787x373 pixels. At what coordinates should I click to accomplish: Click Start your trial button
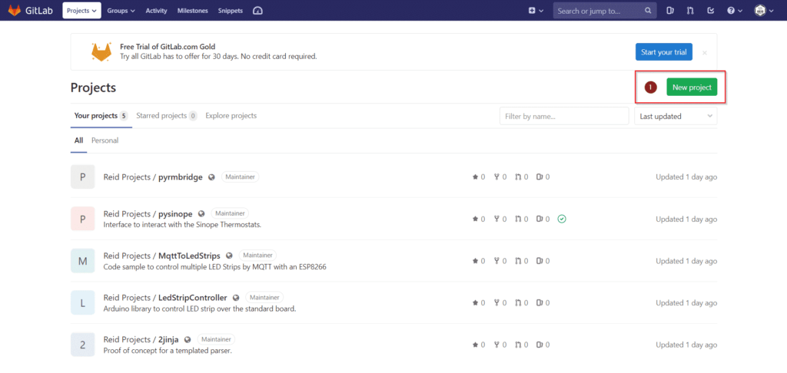click(x=663, y=52)
